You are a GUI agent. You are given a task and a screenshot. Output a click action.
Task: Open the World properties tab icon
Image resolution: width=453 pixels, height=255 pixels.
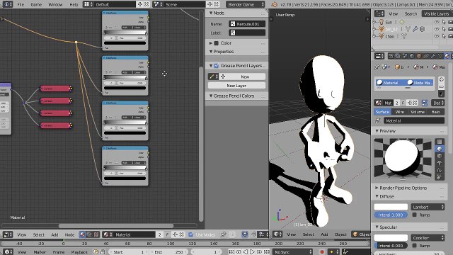[x=412, y=56]
